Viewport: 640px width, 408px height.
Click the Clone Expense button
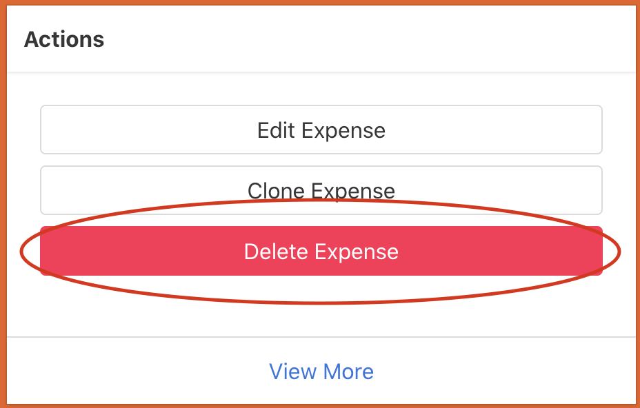(321, 190)
